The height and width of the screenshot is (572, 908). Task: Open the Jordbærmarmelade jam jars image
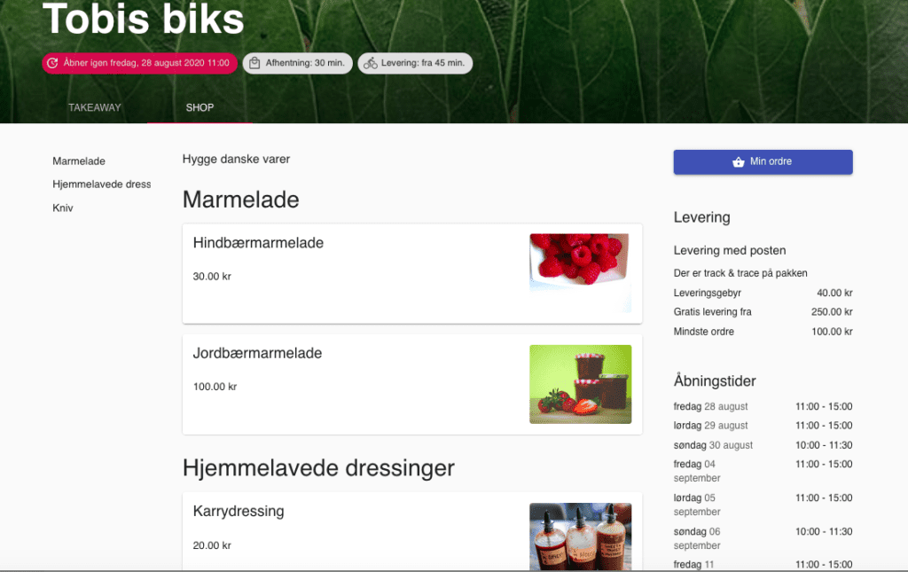[x=580, y=384]
